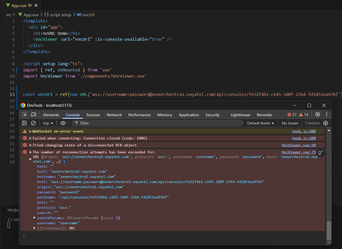Create live expression with eye icon
The height and width of the screenshot is (249, 342).
pos(63,123)
